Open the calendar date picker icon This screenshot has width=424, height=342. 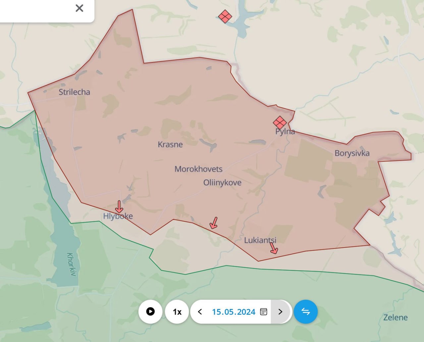click(x=264, y=312)
